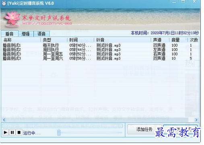Click the 左声道 channel cell

[x=159, y=50]
